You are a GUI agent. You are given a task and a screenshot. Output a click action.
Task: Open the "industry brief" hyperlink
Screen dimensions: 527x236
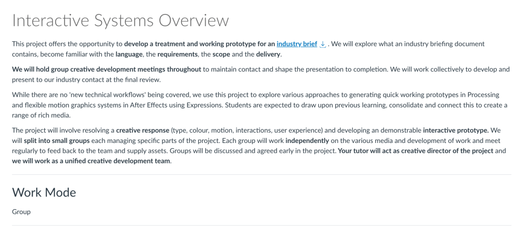(297, 44)
